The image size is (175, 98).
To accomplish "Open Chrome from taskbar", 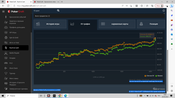I will point(60,96).
